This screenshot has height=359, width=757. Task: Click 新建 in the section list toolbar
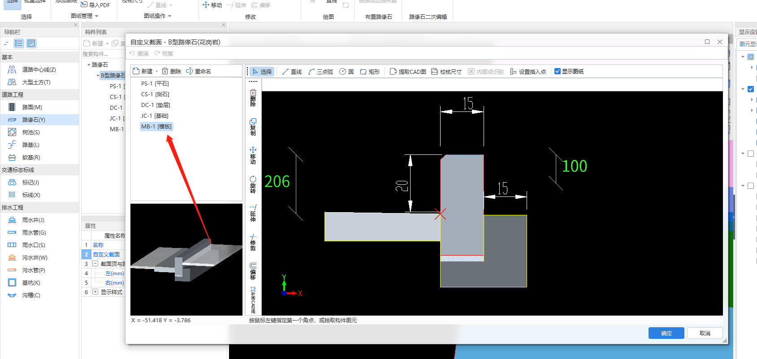click(x=143, y=71)
